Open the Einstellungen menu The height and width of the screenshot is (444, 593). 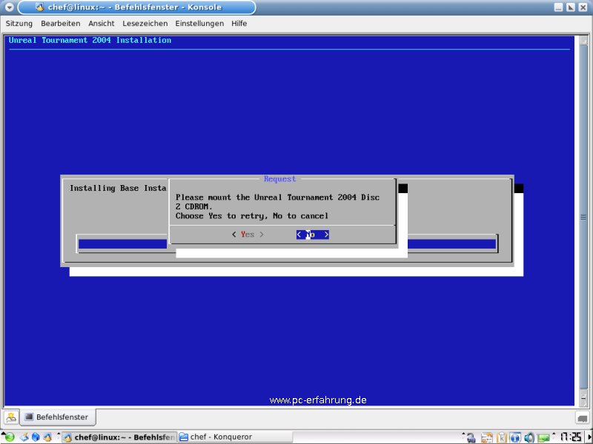click(199, 24)
